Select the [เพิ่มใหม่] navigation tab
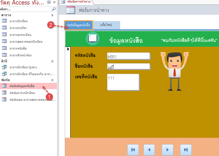Image resolution: width=219 pixels, height=156 pixels. click(106, 25)
